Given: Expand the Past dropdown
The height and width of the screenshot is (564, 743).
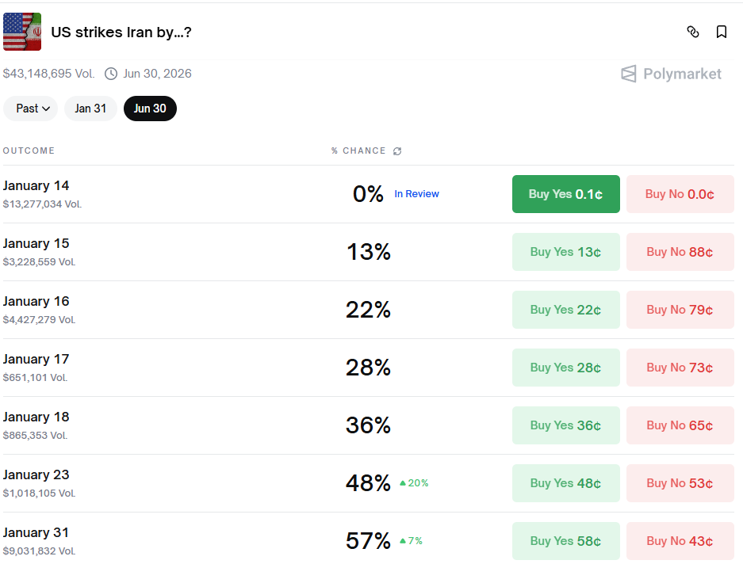Looking at the screenshot, I should (31, 109).
